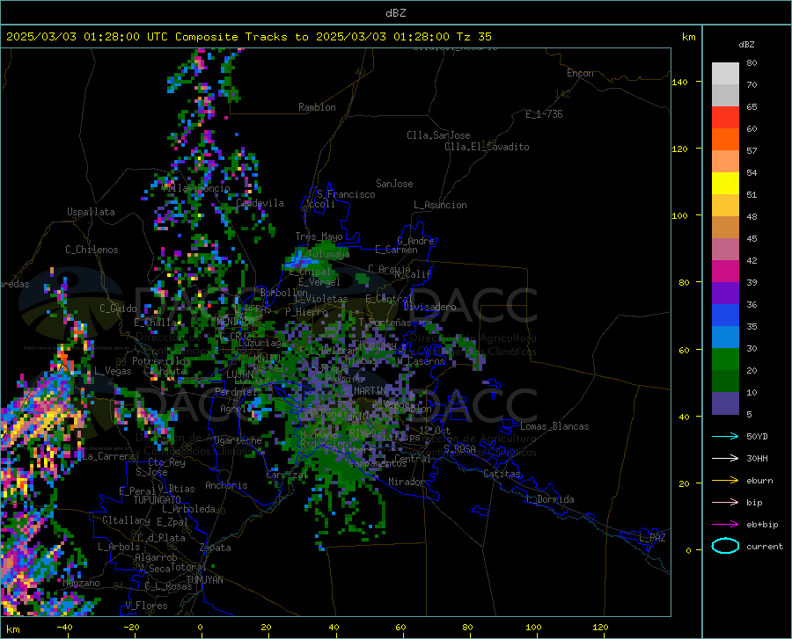Click the 'TUPUNGATO' map label

158,500
